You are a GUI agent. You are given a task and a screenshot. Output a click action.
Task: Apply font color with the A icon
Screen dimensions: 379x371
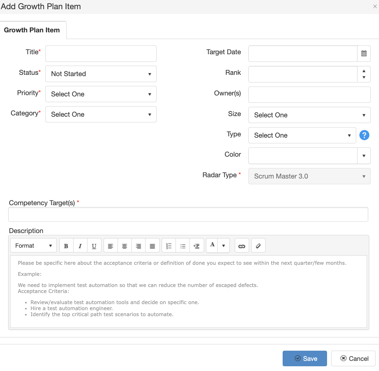coord(212,245)
